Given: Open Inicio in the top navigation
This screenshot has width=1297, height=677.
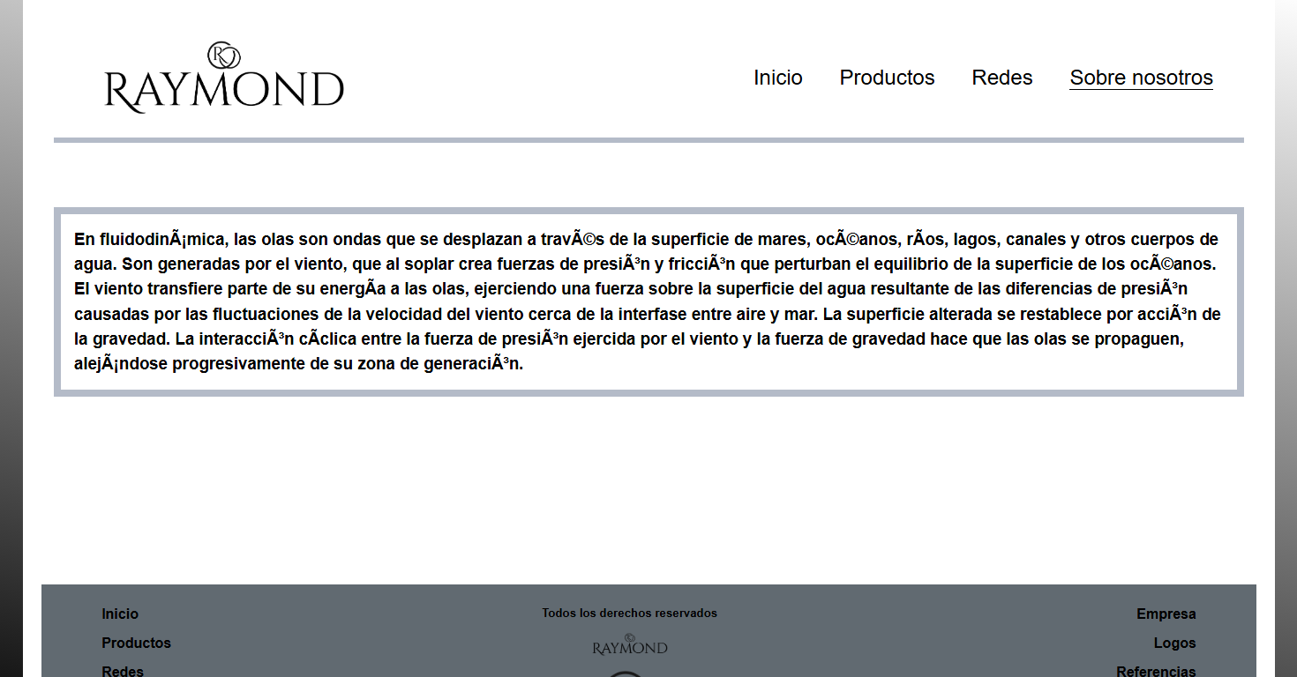Looking at the screenshot, I should coord(777,78).
